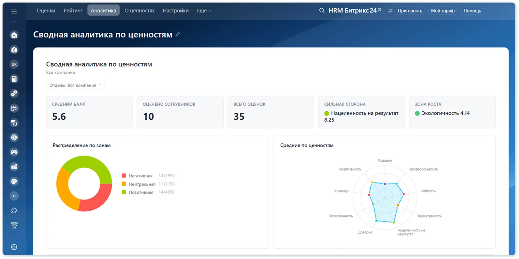Click the Средний балл 5.6 card
Image resolution: width=519 pixels, height=259 pixels.
click(89, 112)
